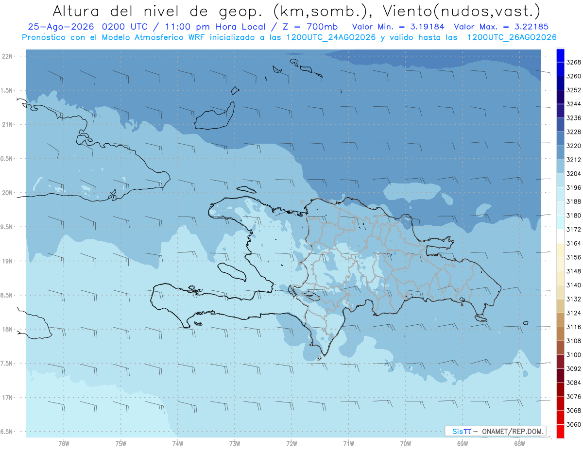
Task: Click the '19N' latitude label
Action: [x=8, y=261]
